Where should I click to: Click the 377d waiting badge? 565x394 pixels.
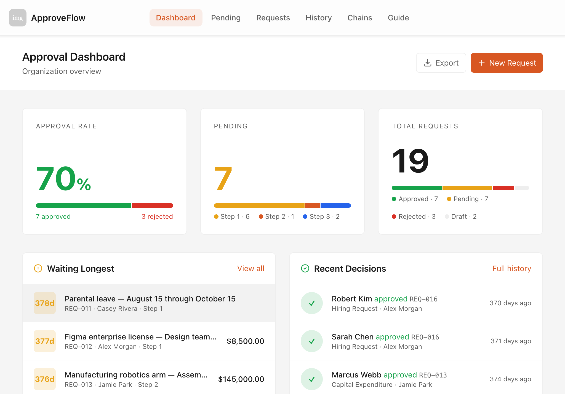pyautogui.click(x=45, y=341)
